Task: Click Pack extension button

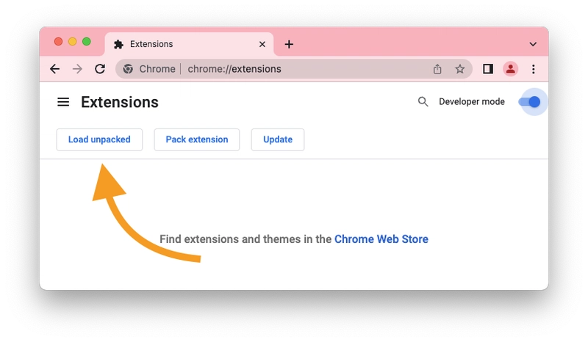Action: pyautogui.click(x=197, y=139)
